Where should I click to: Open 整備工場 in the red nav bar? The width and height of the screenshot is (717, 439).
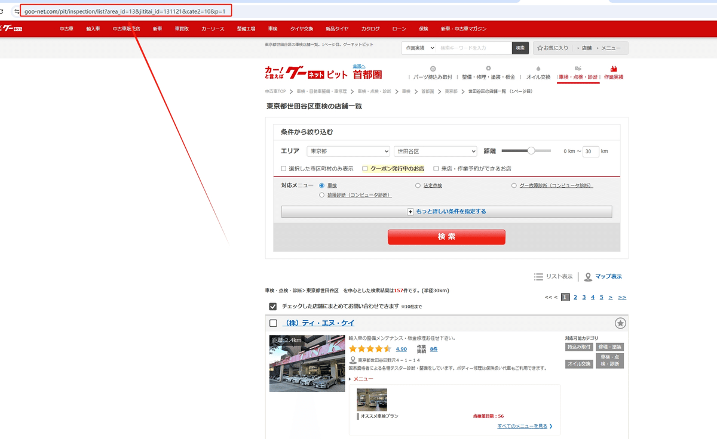[246, 29]
